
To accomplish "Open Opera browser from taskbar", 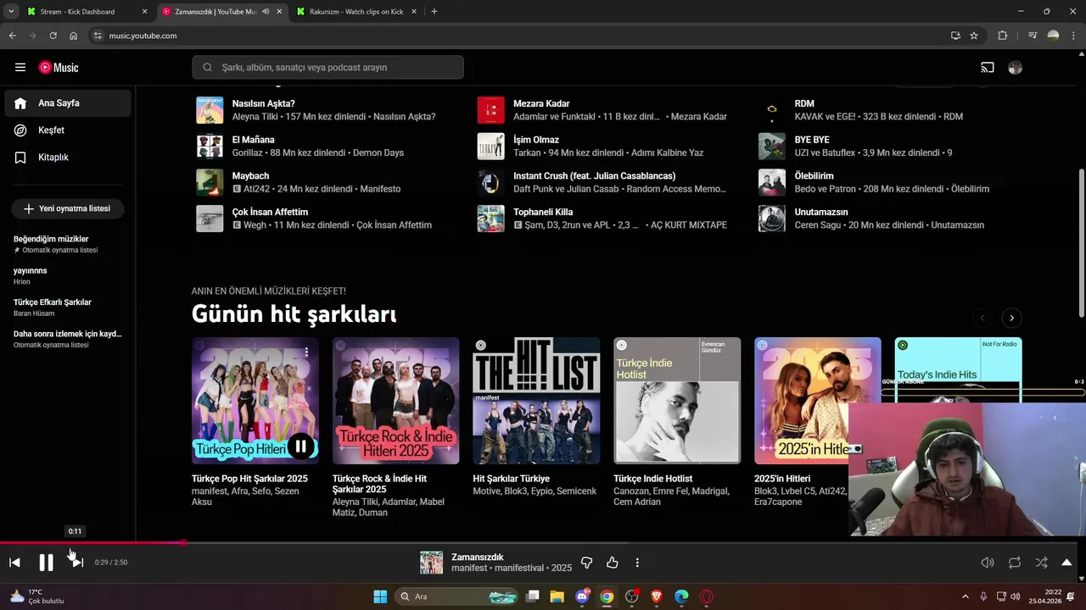I will pyautogui.click(x=706, y=596).
